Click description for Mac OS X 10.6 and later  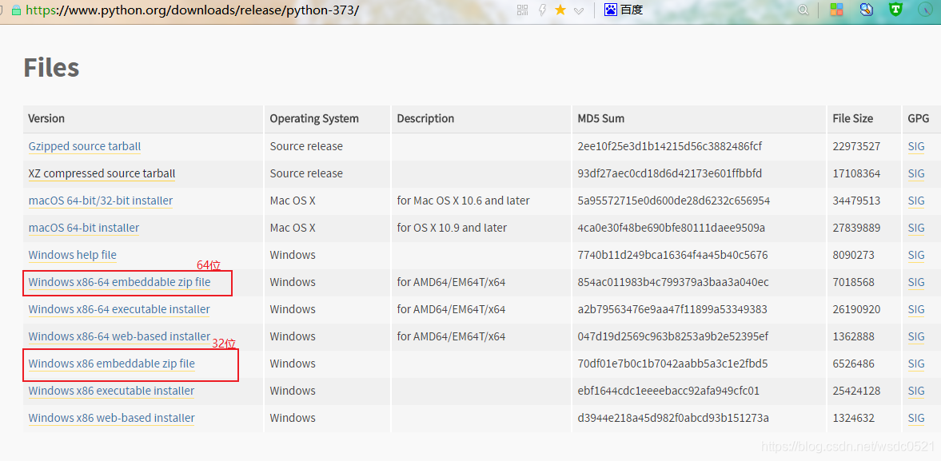[463, 201]
